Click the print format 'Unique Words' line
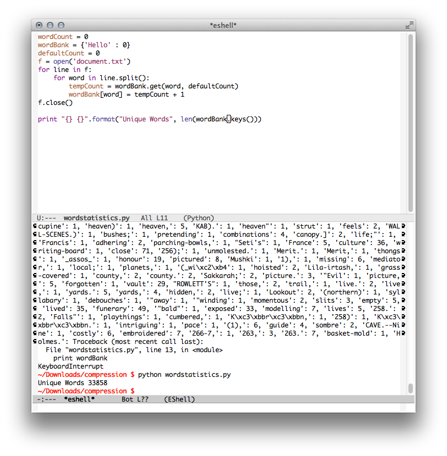Screen dimensions: 447x456 (150, 119)
